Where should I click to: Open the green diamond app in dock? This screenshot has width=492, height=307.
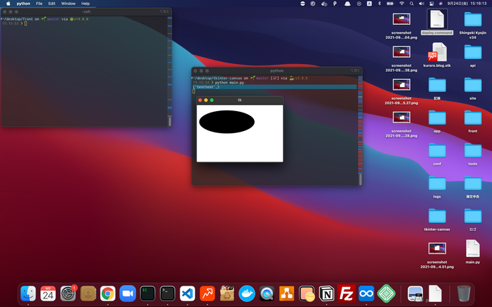tap(386, 294)
